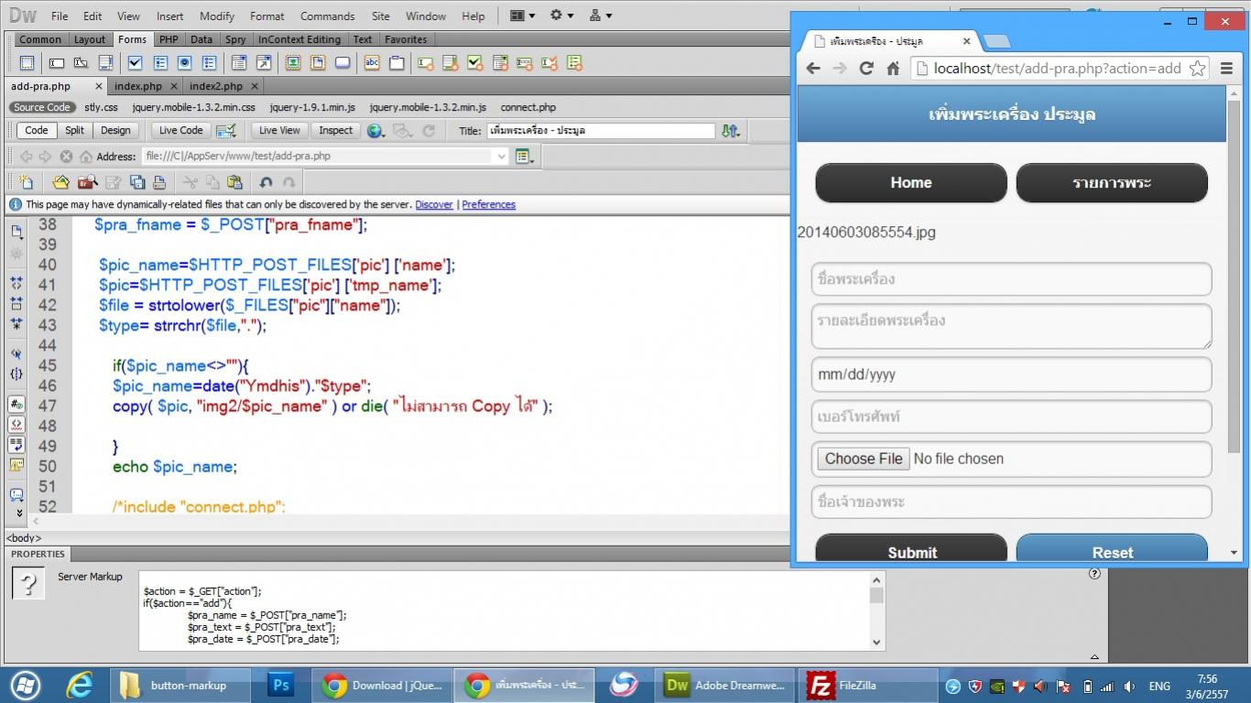This screenshot has height=703, width=1251.
Task: Click the Open Documents icon in coding toolbar
Action: tap(16, 232)
